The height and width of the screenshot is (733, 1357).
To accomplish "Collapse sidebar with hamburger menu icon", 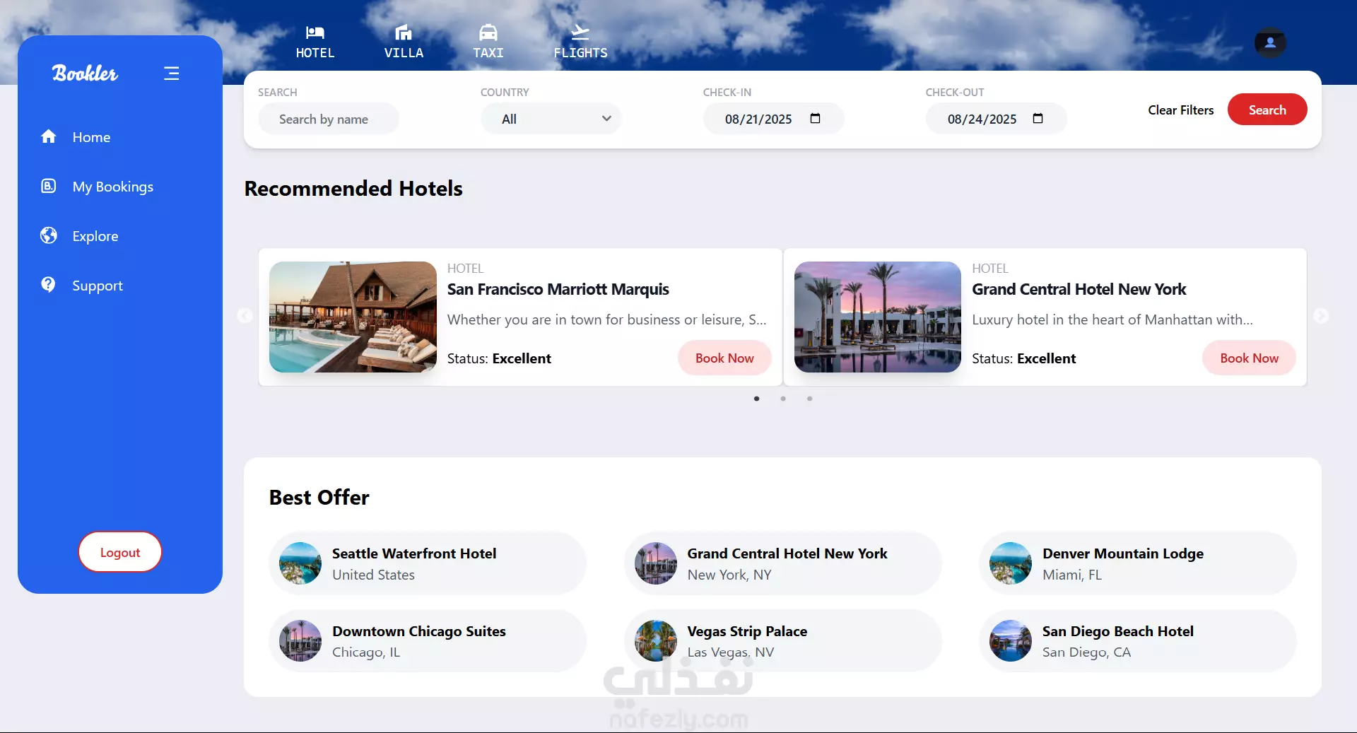I will pos(171,73).
